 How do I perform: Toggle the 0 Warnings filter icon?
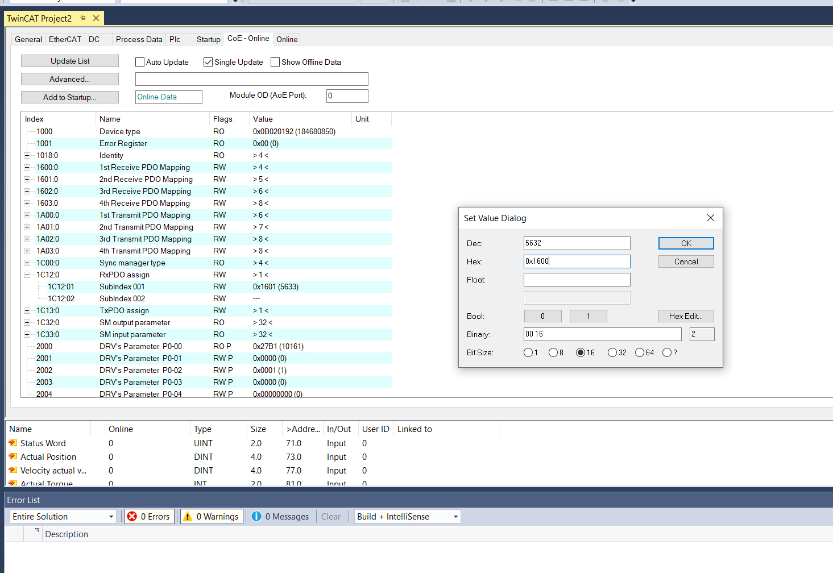click(188, 516)
